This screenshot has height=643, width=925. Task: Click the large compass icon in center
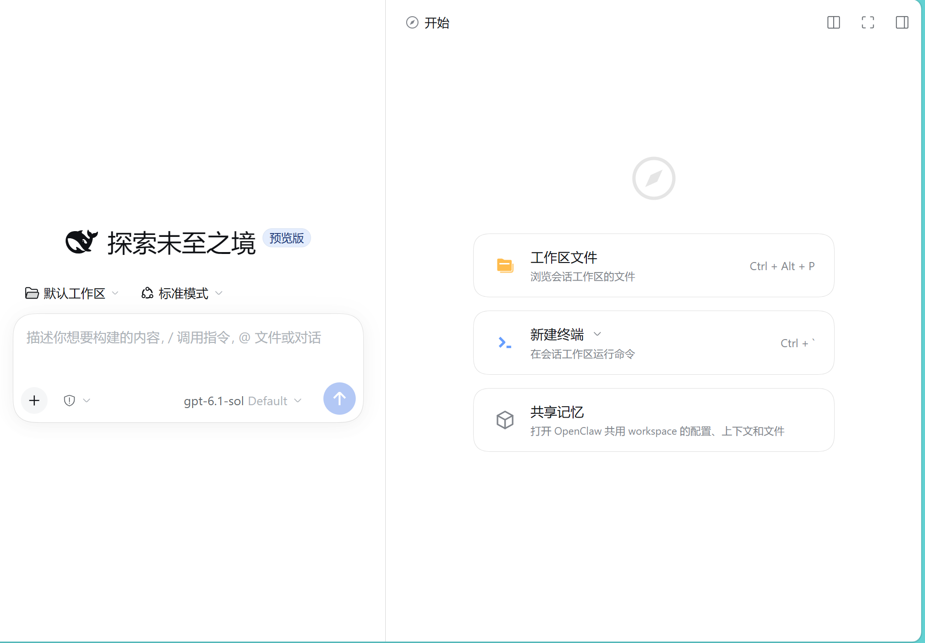click(654, 178)
